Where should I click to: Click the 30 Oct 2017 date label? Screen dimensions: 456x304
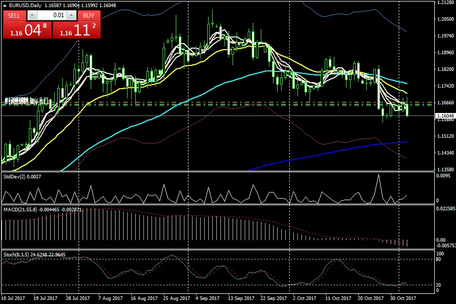pos(403,298)
